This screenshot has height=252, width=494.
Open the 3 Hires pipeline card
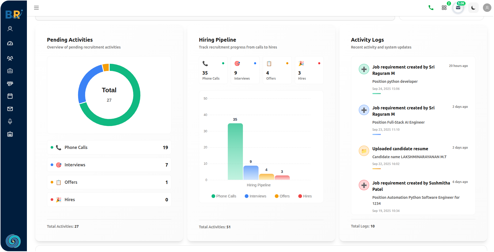309,70
